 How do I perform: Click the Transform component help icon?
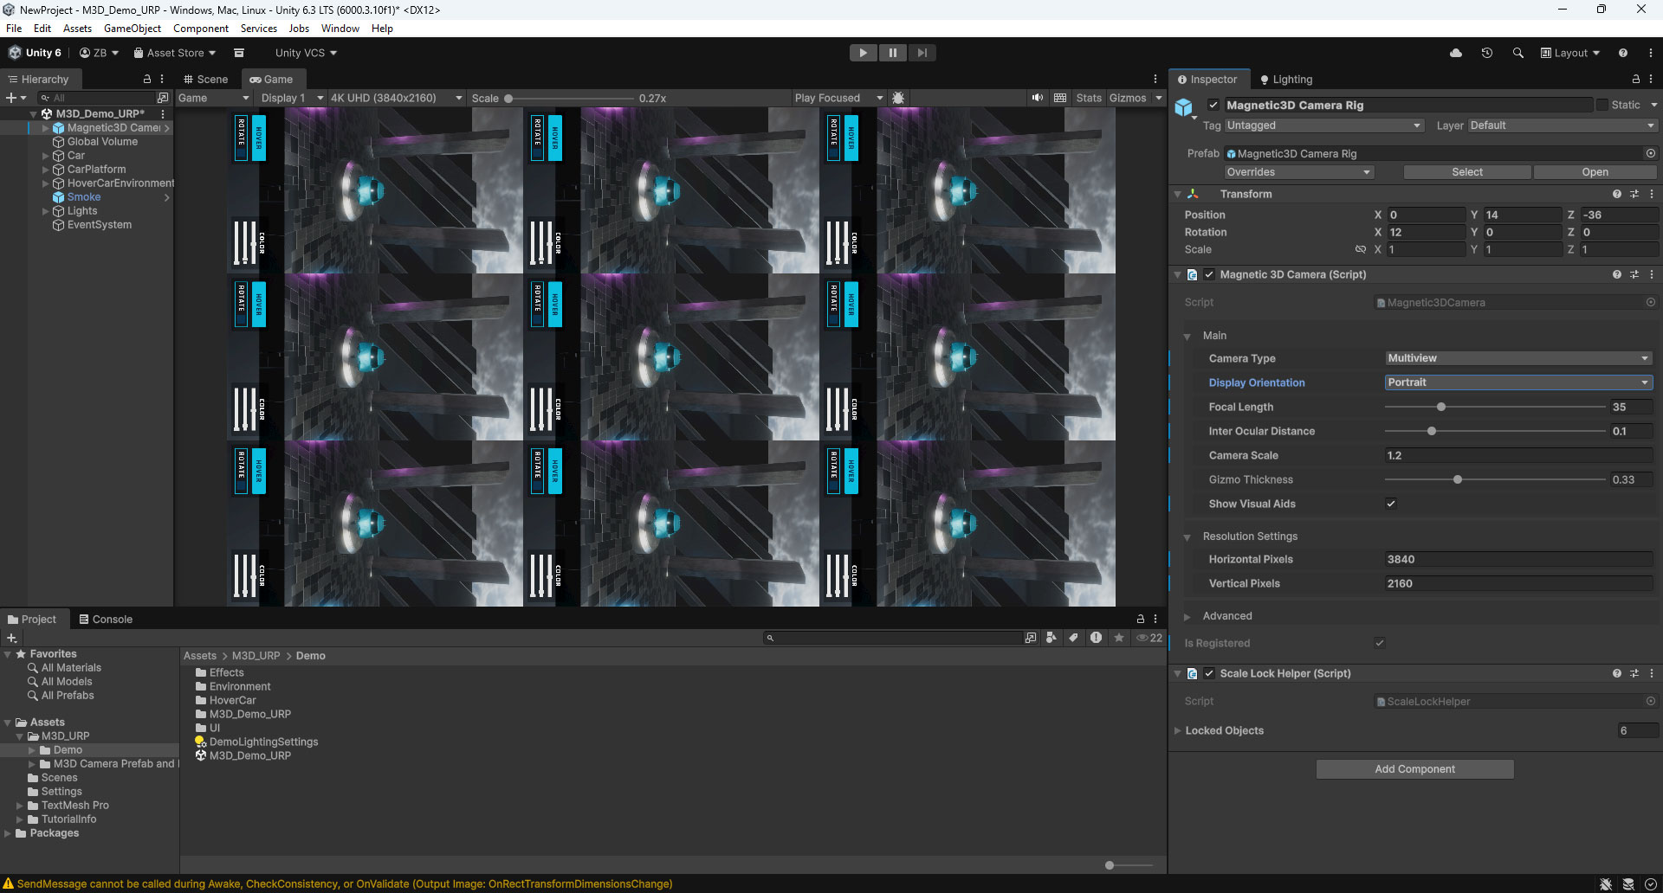coord(1616,194)
